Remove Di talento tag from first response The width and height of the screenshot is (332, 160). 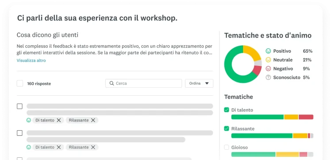[x=59, y=120]
